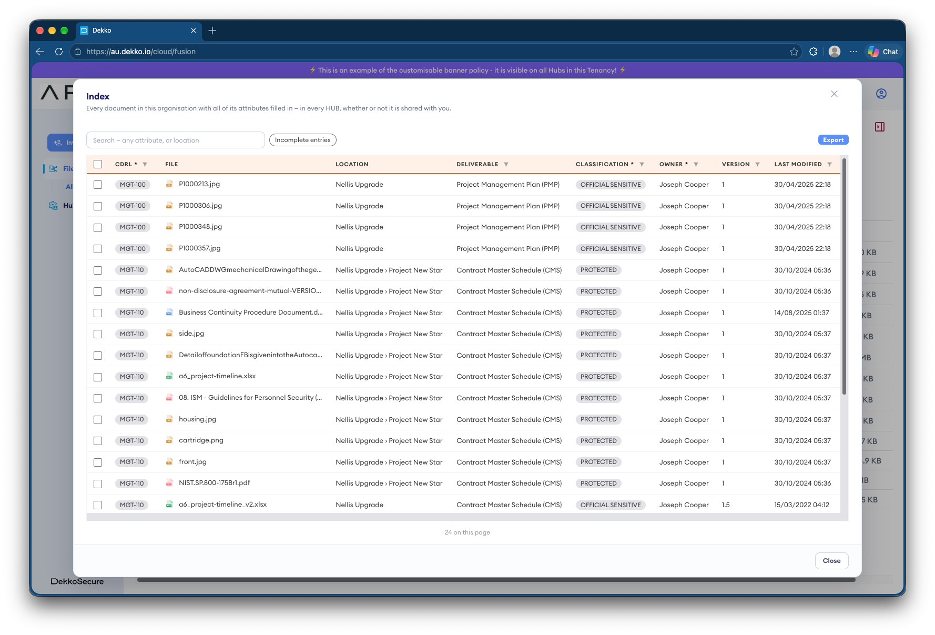Viewport: 935px width, 635px height.
Task: Select the checkbox for side.jpg
Action: pyautogui.click(x=98, y=334)
